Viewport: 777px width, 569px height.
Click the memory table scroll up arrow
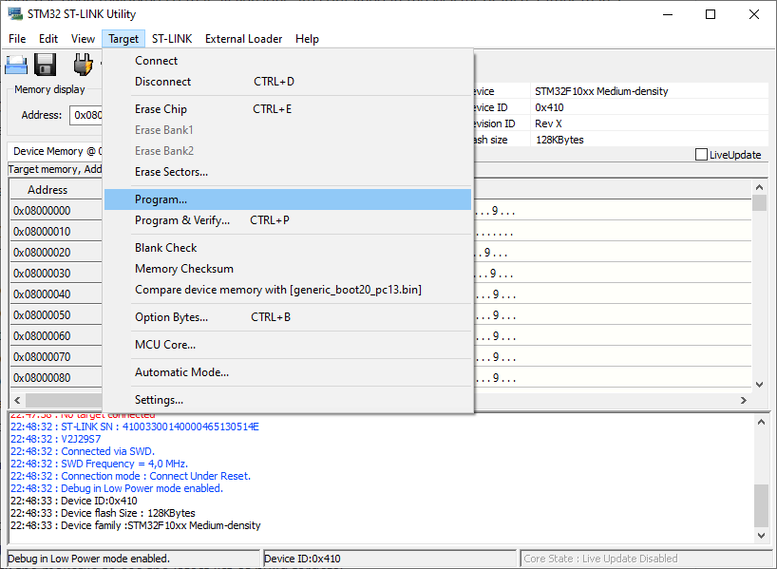coord(759,187)
